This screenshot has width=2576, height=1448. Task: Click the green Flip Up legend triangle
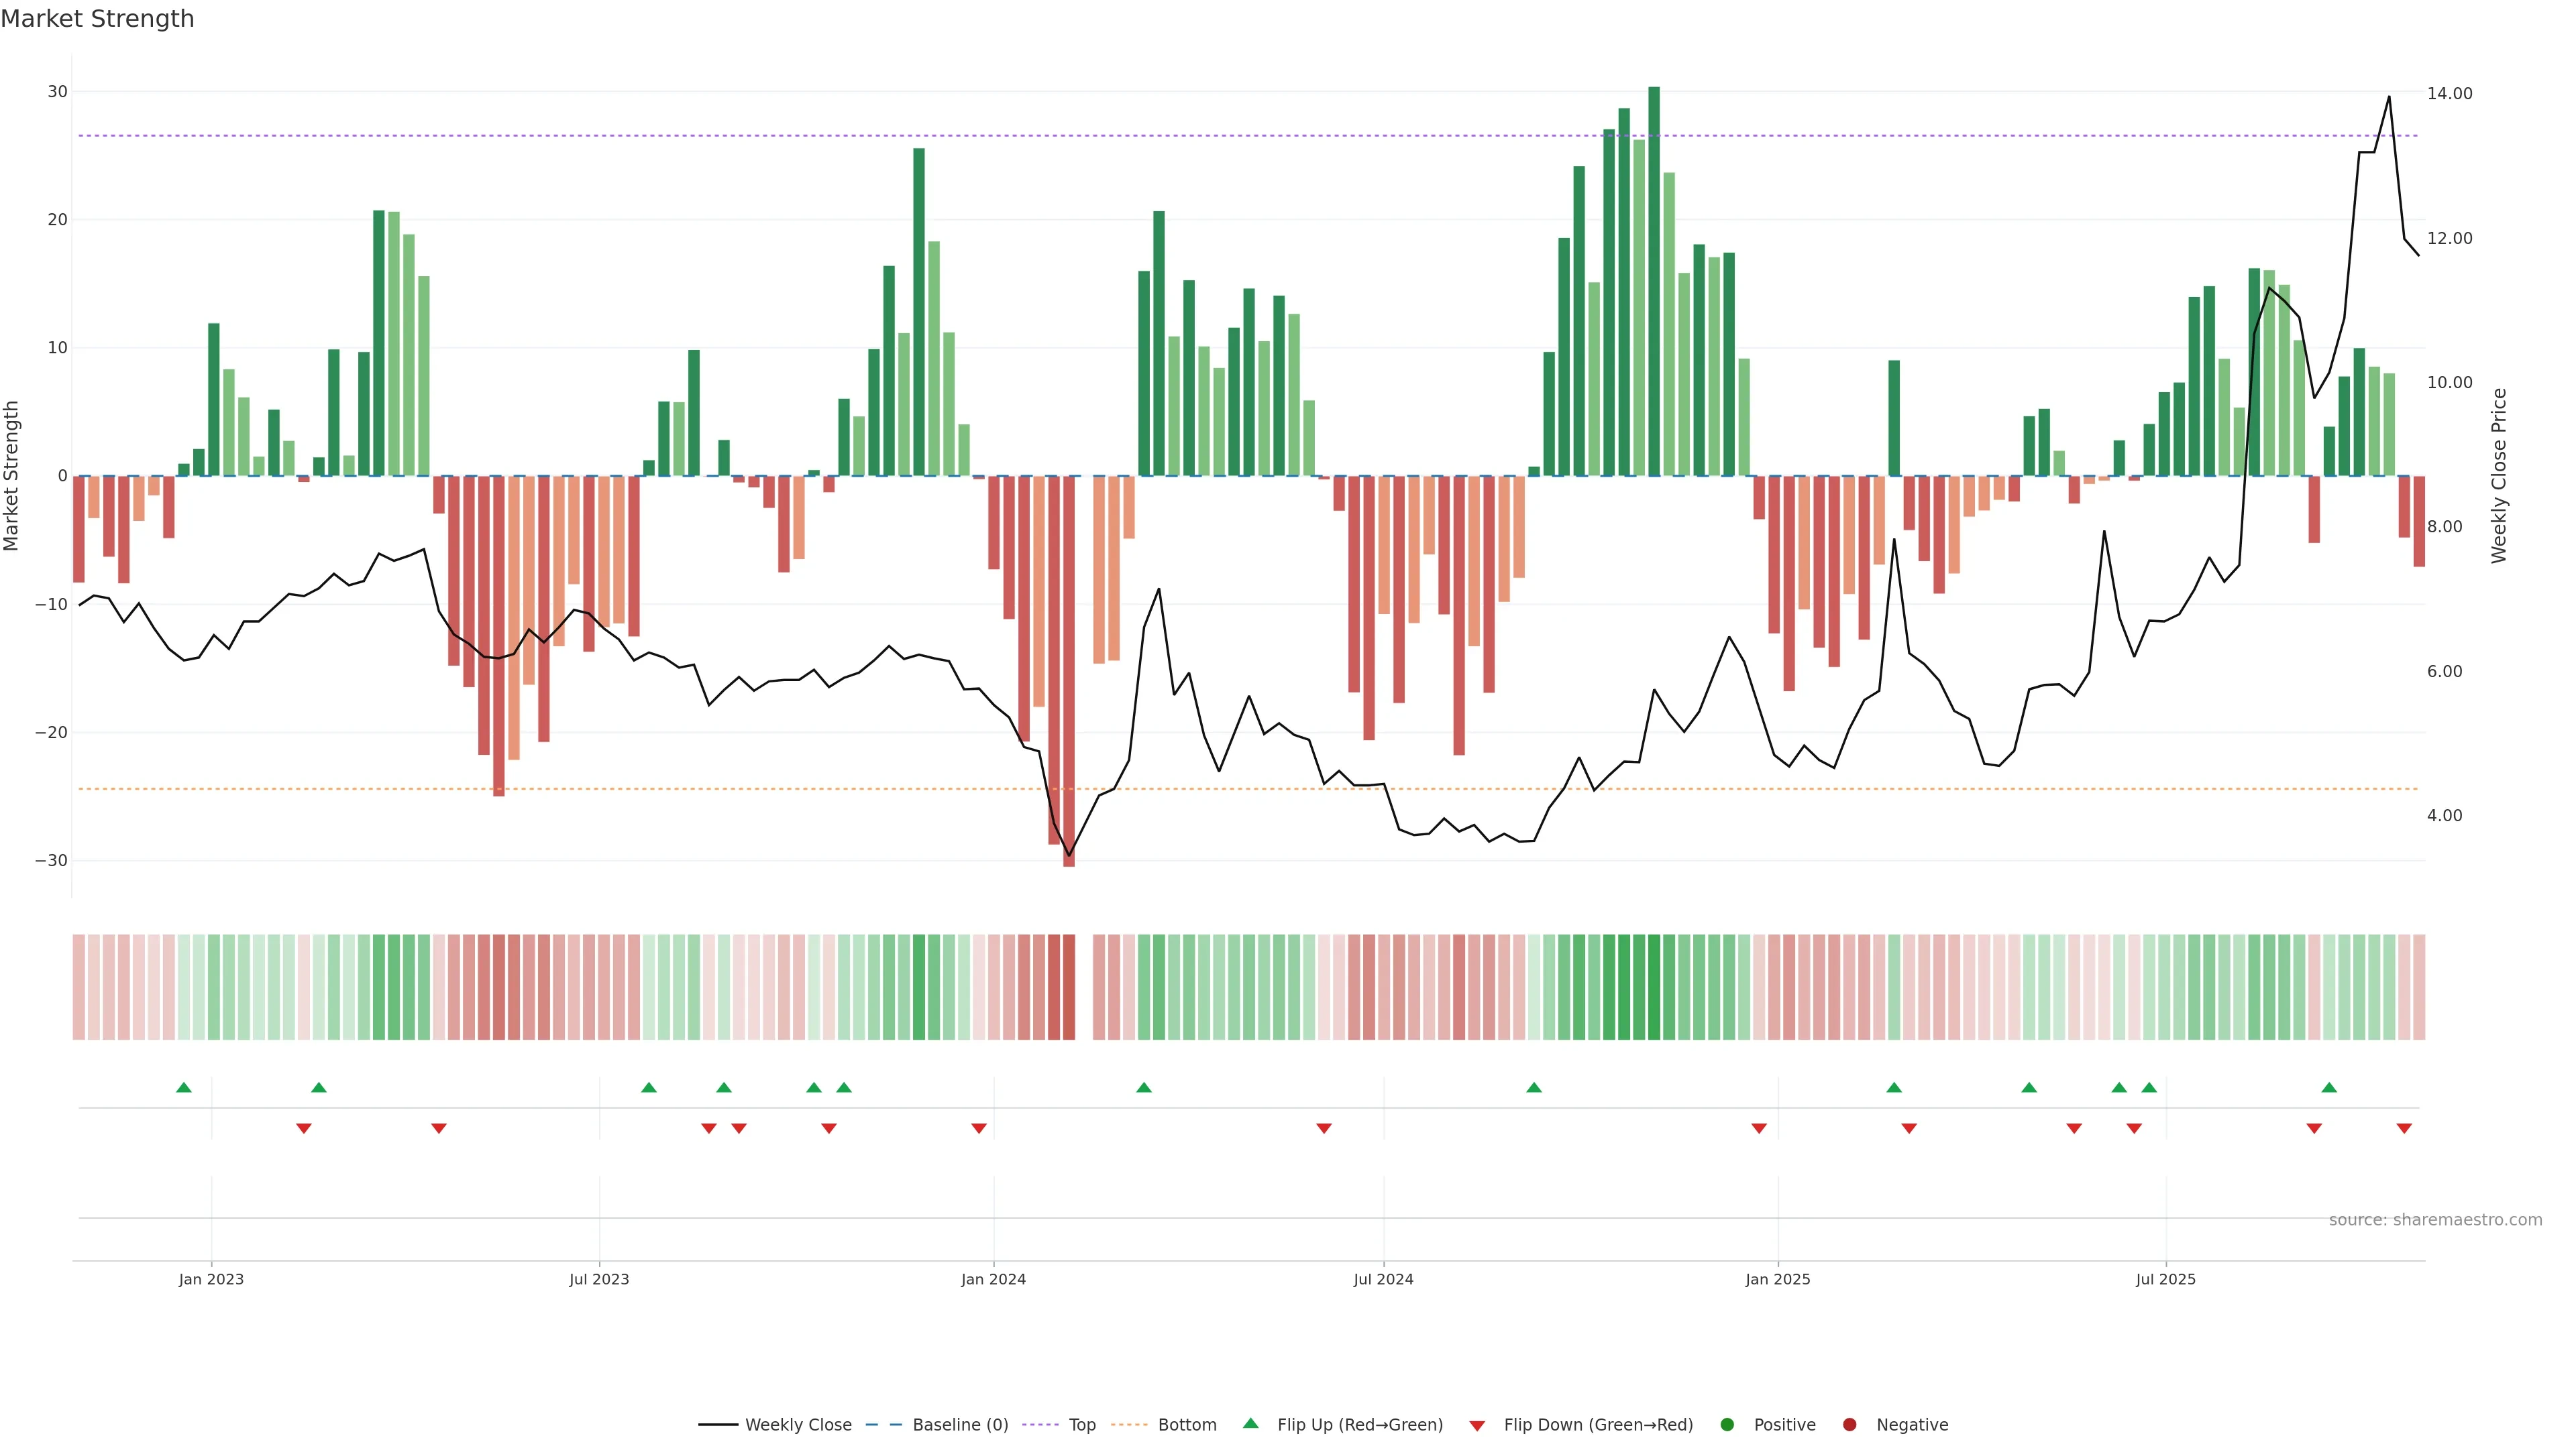click(x=1250, y=1423)
